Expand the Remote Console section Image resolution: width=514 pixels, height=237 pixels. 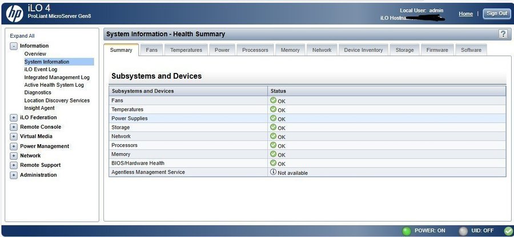pyautogui.click(x=14, y=127)
